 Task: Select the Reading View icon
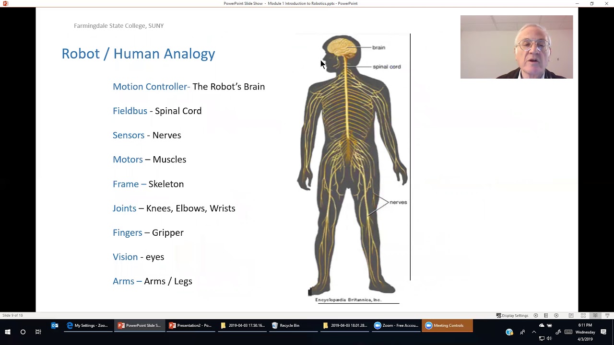pos(595,315)
